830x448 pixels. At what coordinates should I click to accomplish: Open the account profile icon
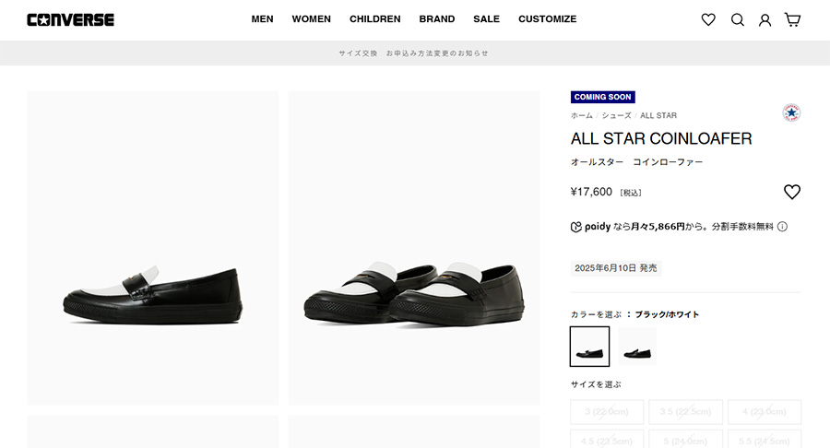(765, 20)
